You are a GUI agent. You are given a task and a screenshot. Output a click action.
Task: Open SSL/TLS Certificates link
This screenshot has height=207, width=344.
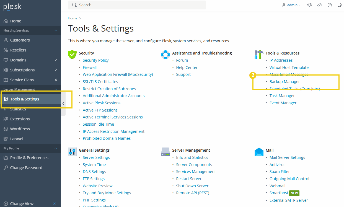[x=100, y=82]
